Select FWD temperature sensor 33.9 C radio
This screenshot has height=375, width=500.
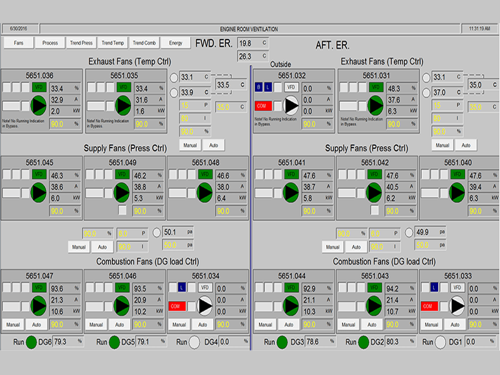[174, 92]
